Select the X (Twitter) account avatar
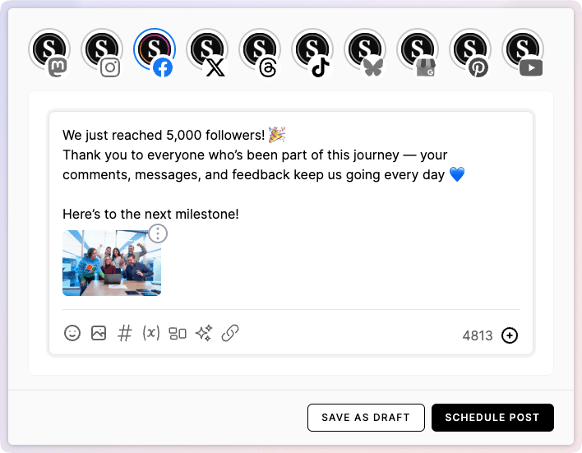582x453 pixels. pyautogui.click(x=207, y=50)
